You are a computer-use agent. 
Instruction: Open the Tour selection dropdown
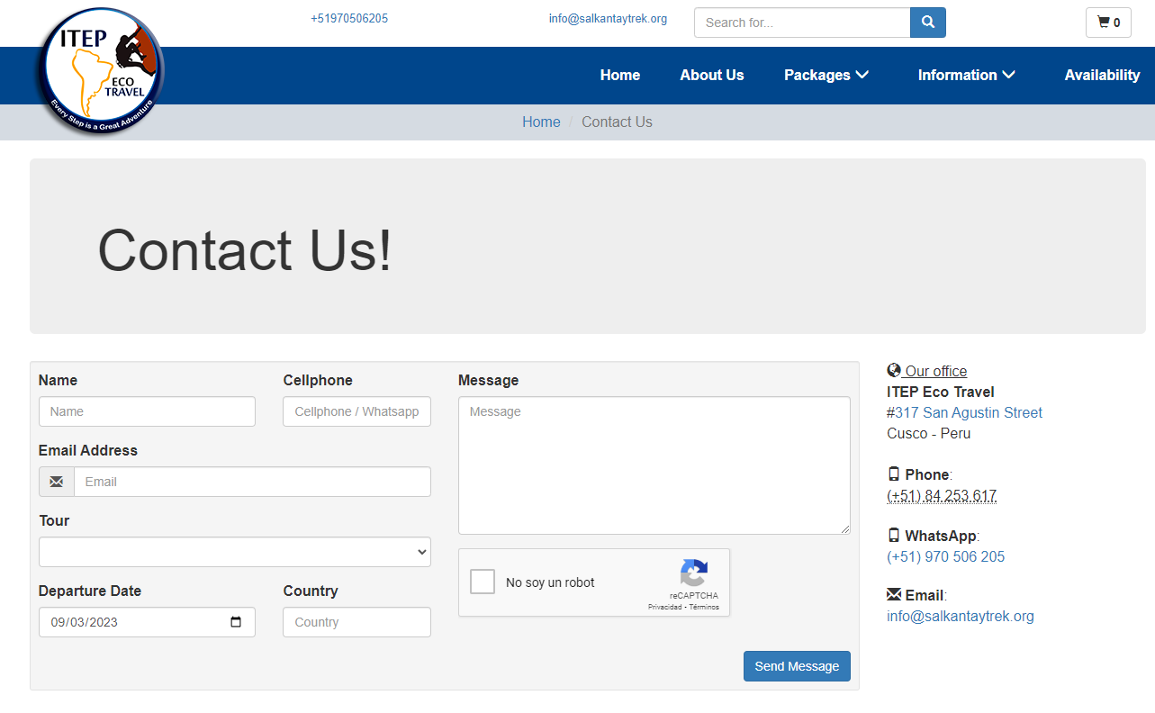235,552
